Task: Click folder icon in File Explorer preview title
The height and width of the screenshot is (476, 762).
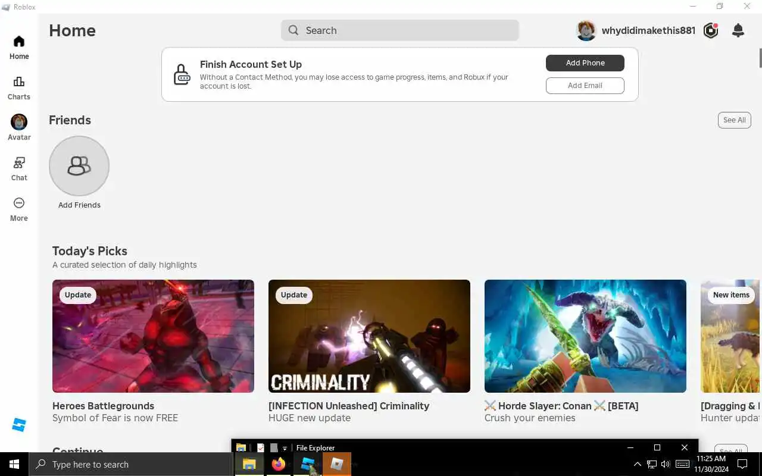Action: tap(241, 448)
